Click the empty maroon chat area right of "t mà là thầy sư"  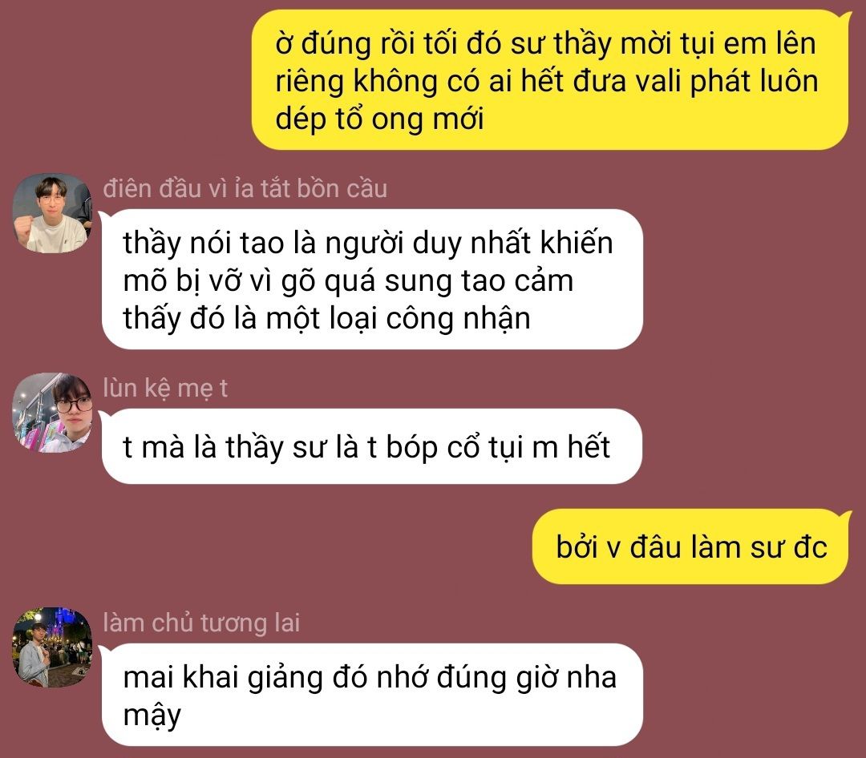[751, 446]
